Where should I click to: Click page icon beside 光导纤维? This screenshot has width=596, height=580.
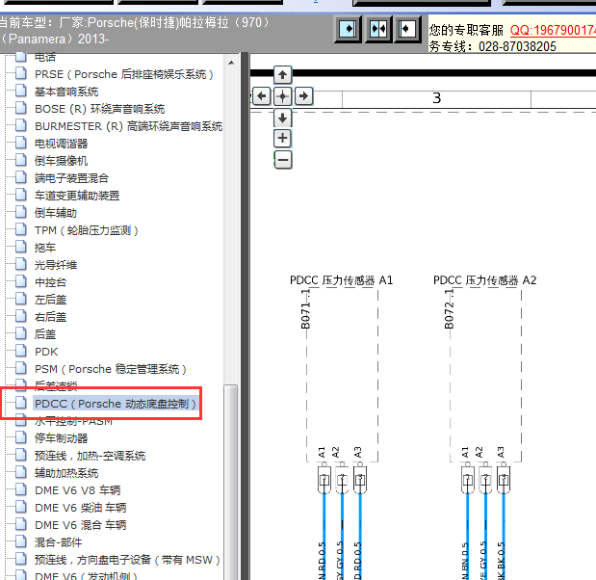pos(21,264)
